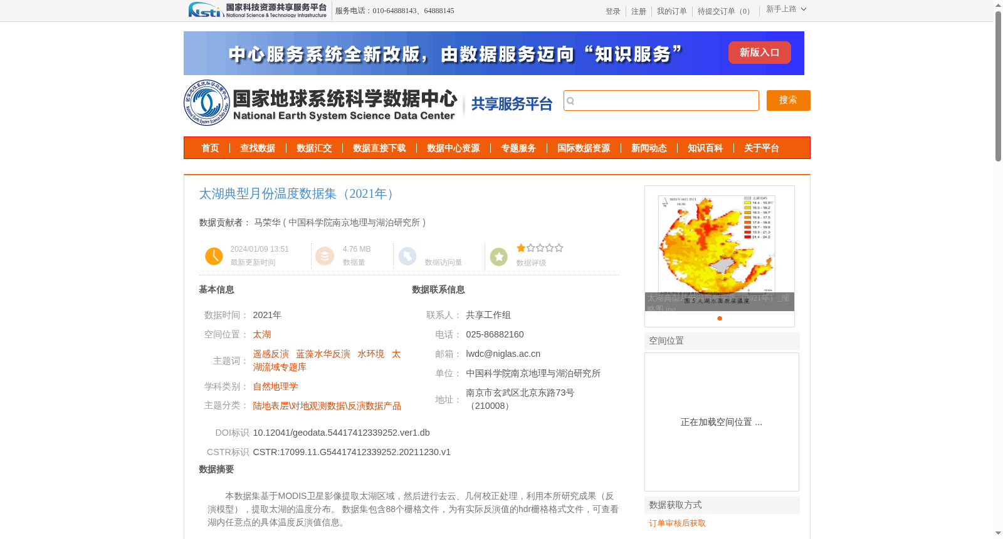
Task: Click the first filled rating star
Action: (521, 248)
